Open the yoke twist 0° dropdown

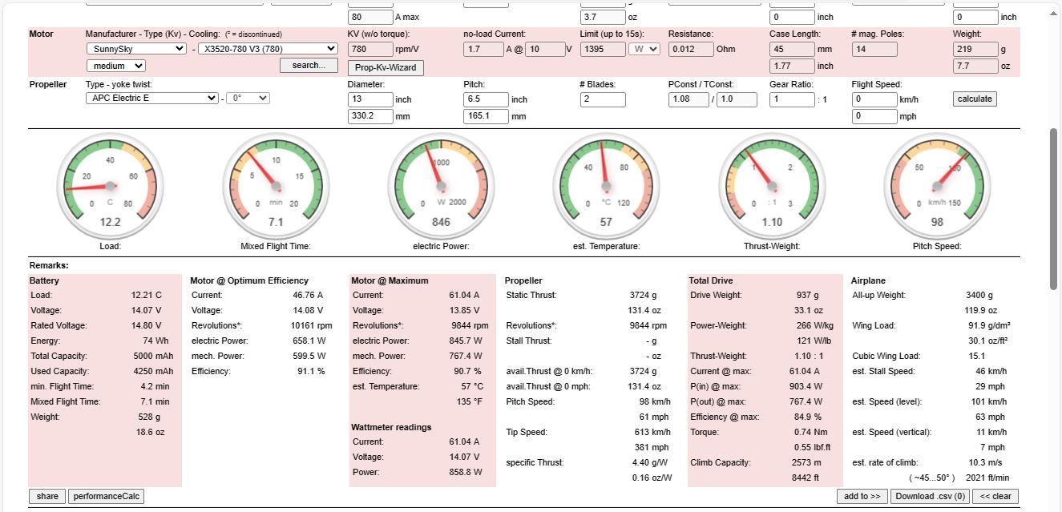(248, 98)
